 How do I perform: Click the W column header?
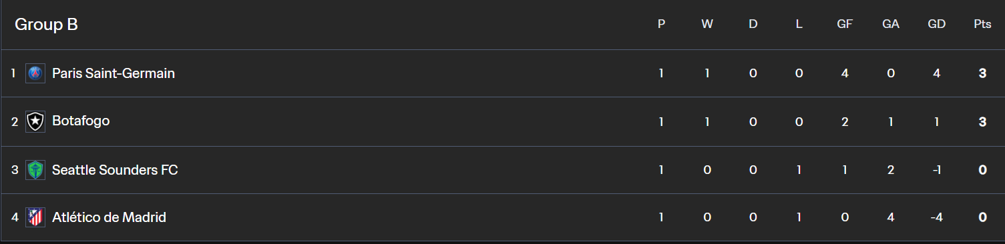coord(707,24)
